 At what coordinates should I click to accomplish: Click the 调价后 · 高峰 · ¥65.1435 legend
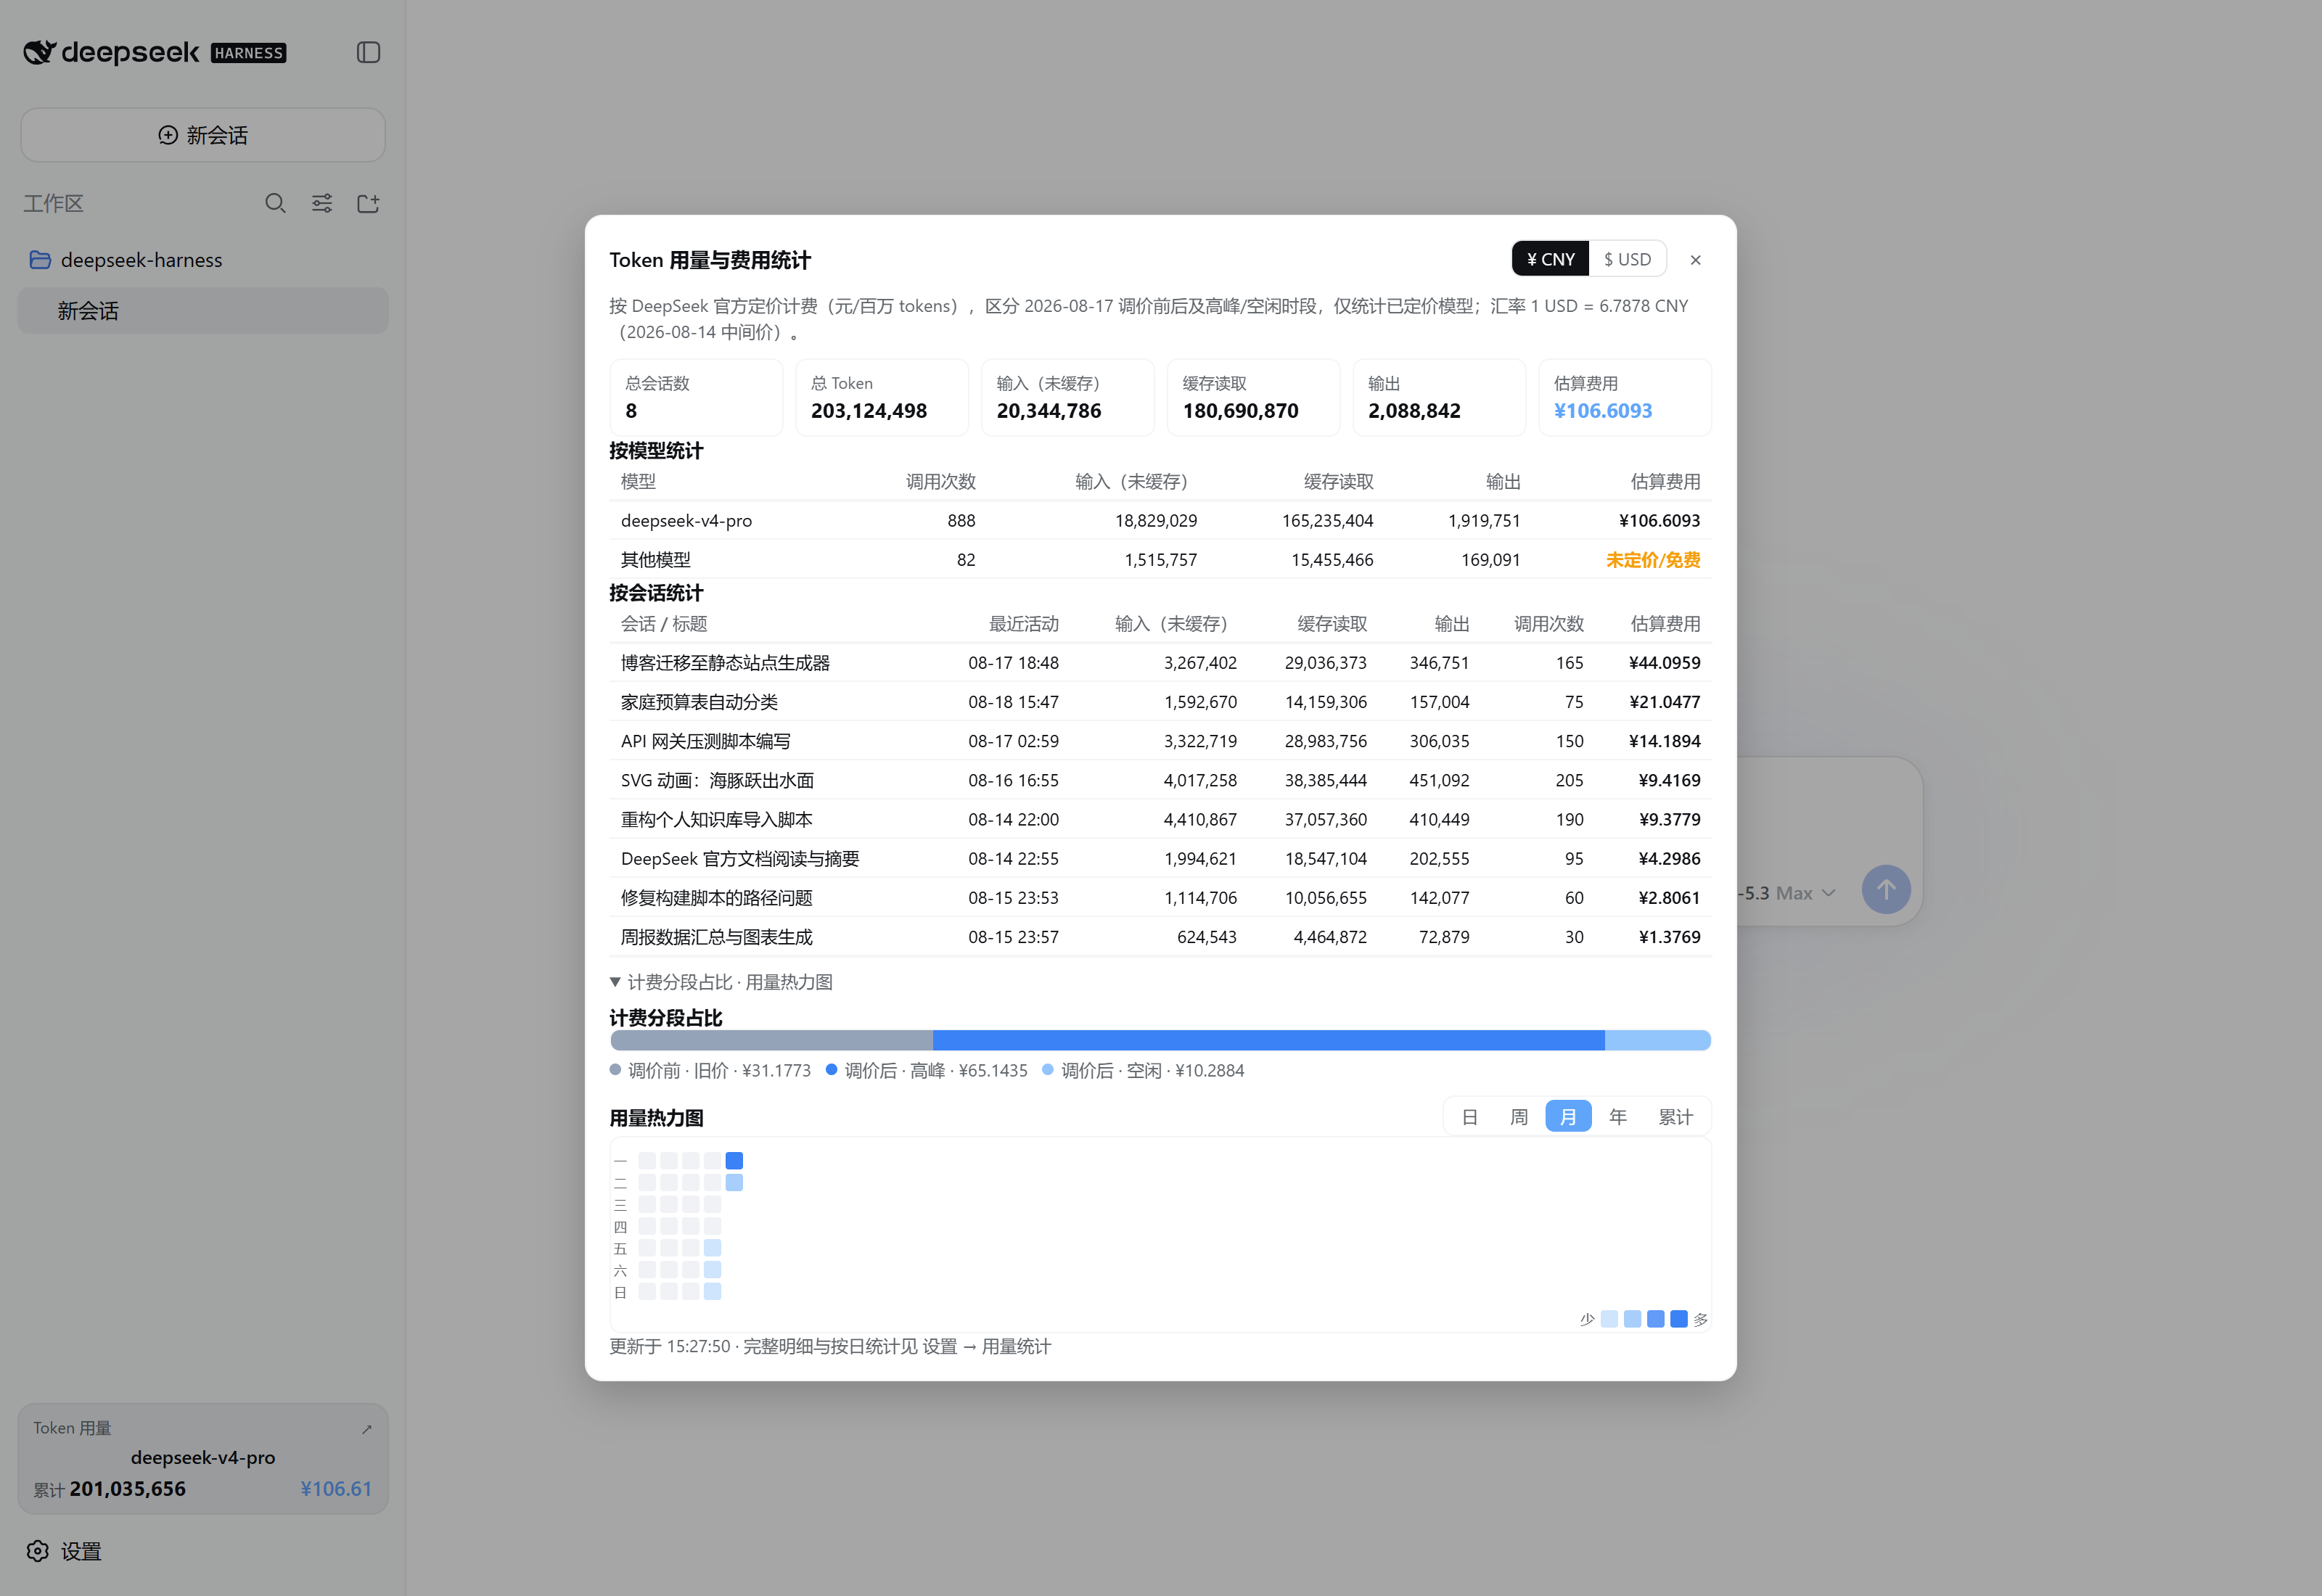coord(927,1071)
